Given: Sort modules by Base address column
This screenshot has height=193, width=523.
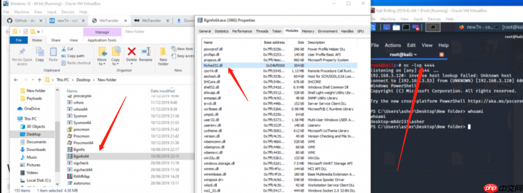Looking at the screenshot, I should (273, 42).
